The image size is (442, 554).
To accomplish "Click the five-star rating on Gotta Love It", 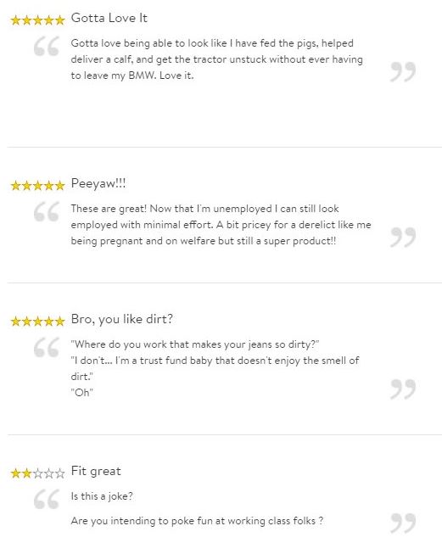I will (38, 20).
